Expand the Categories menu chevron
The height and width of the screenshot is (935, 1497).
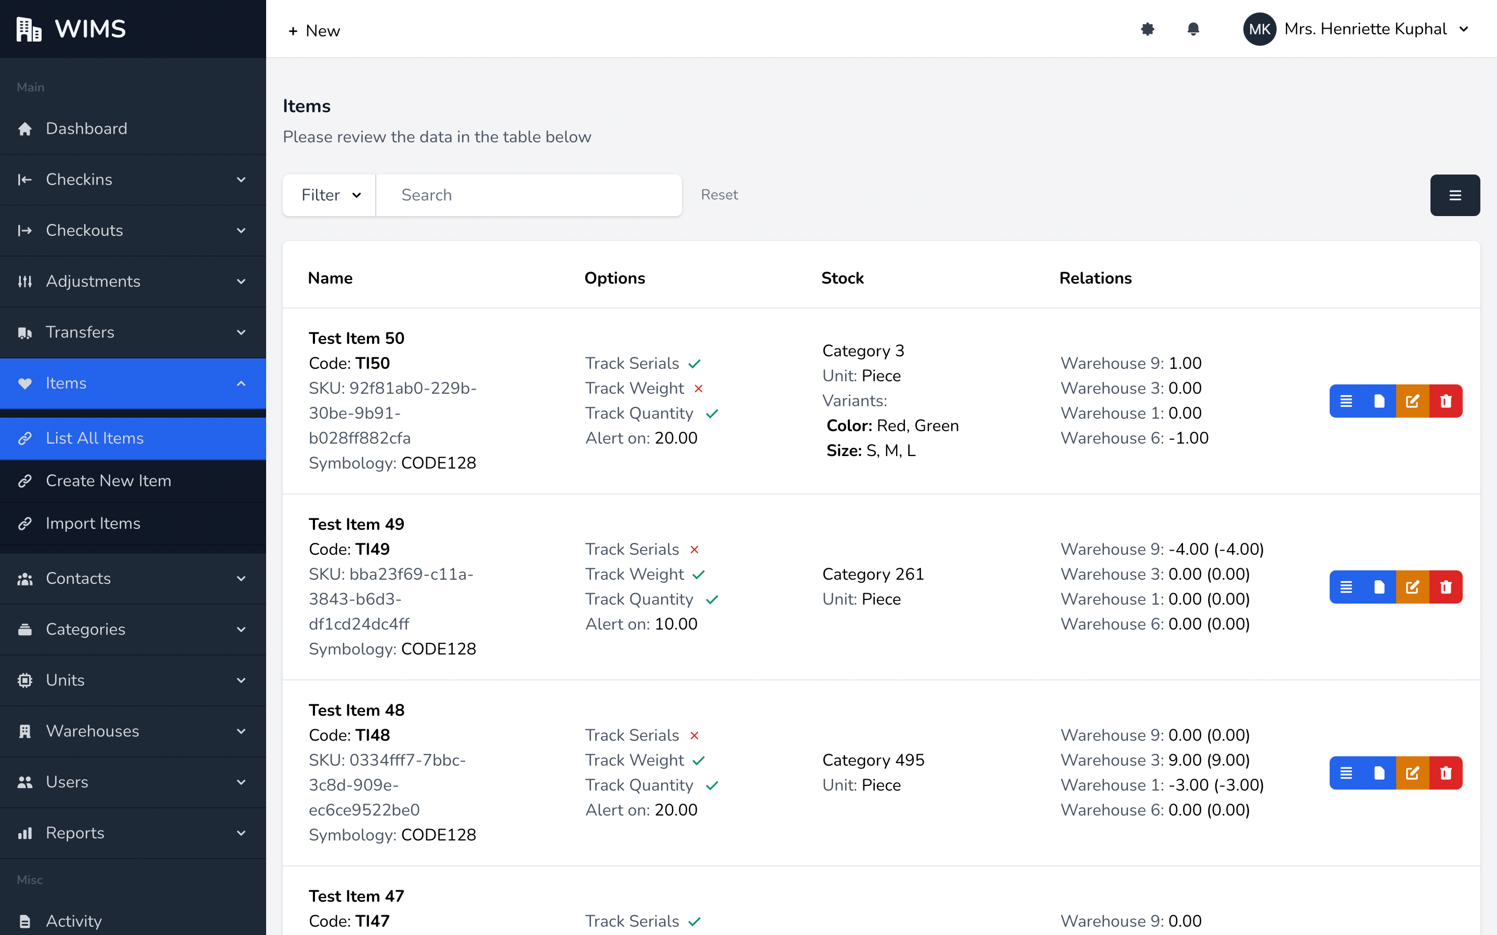click(x=241, y=630)
